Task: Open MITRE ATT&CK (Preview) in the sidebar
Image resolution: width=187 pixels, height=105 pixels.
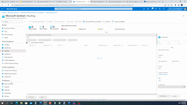Action: tap(11, 64)
